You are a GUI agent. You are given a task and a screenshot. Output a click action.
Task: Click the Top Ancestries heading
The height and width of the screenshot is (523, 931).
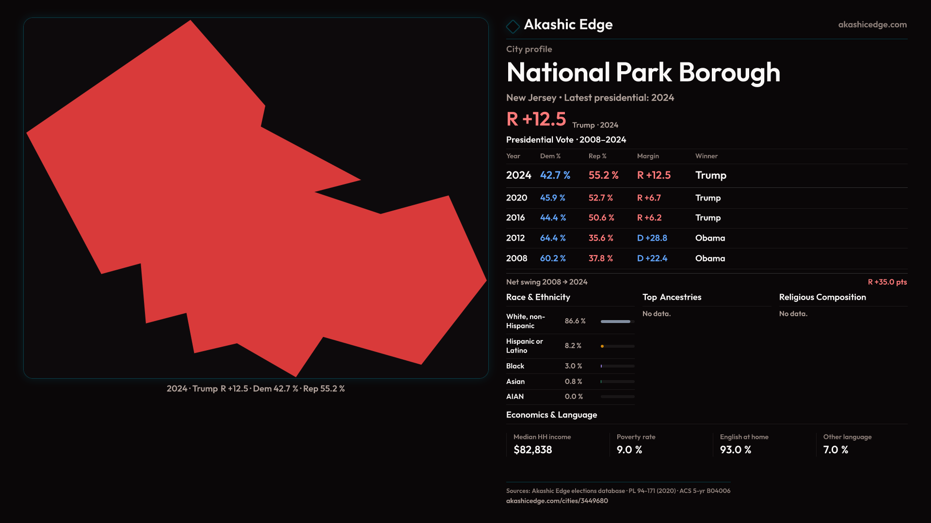coord(672,297)
